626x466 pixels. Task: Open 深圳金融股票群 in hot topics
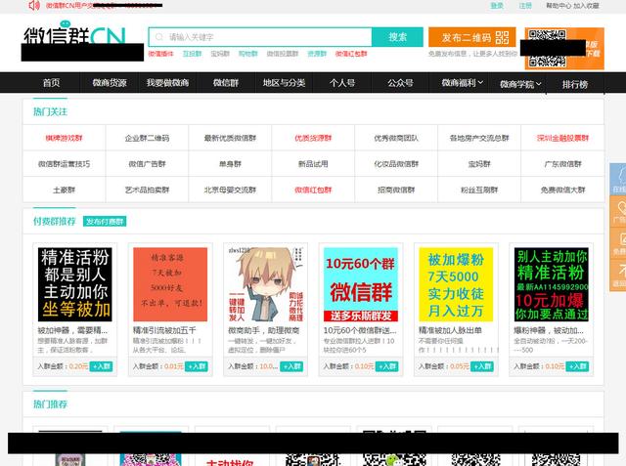tap(562, 138)
